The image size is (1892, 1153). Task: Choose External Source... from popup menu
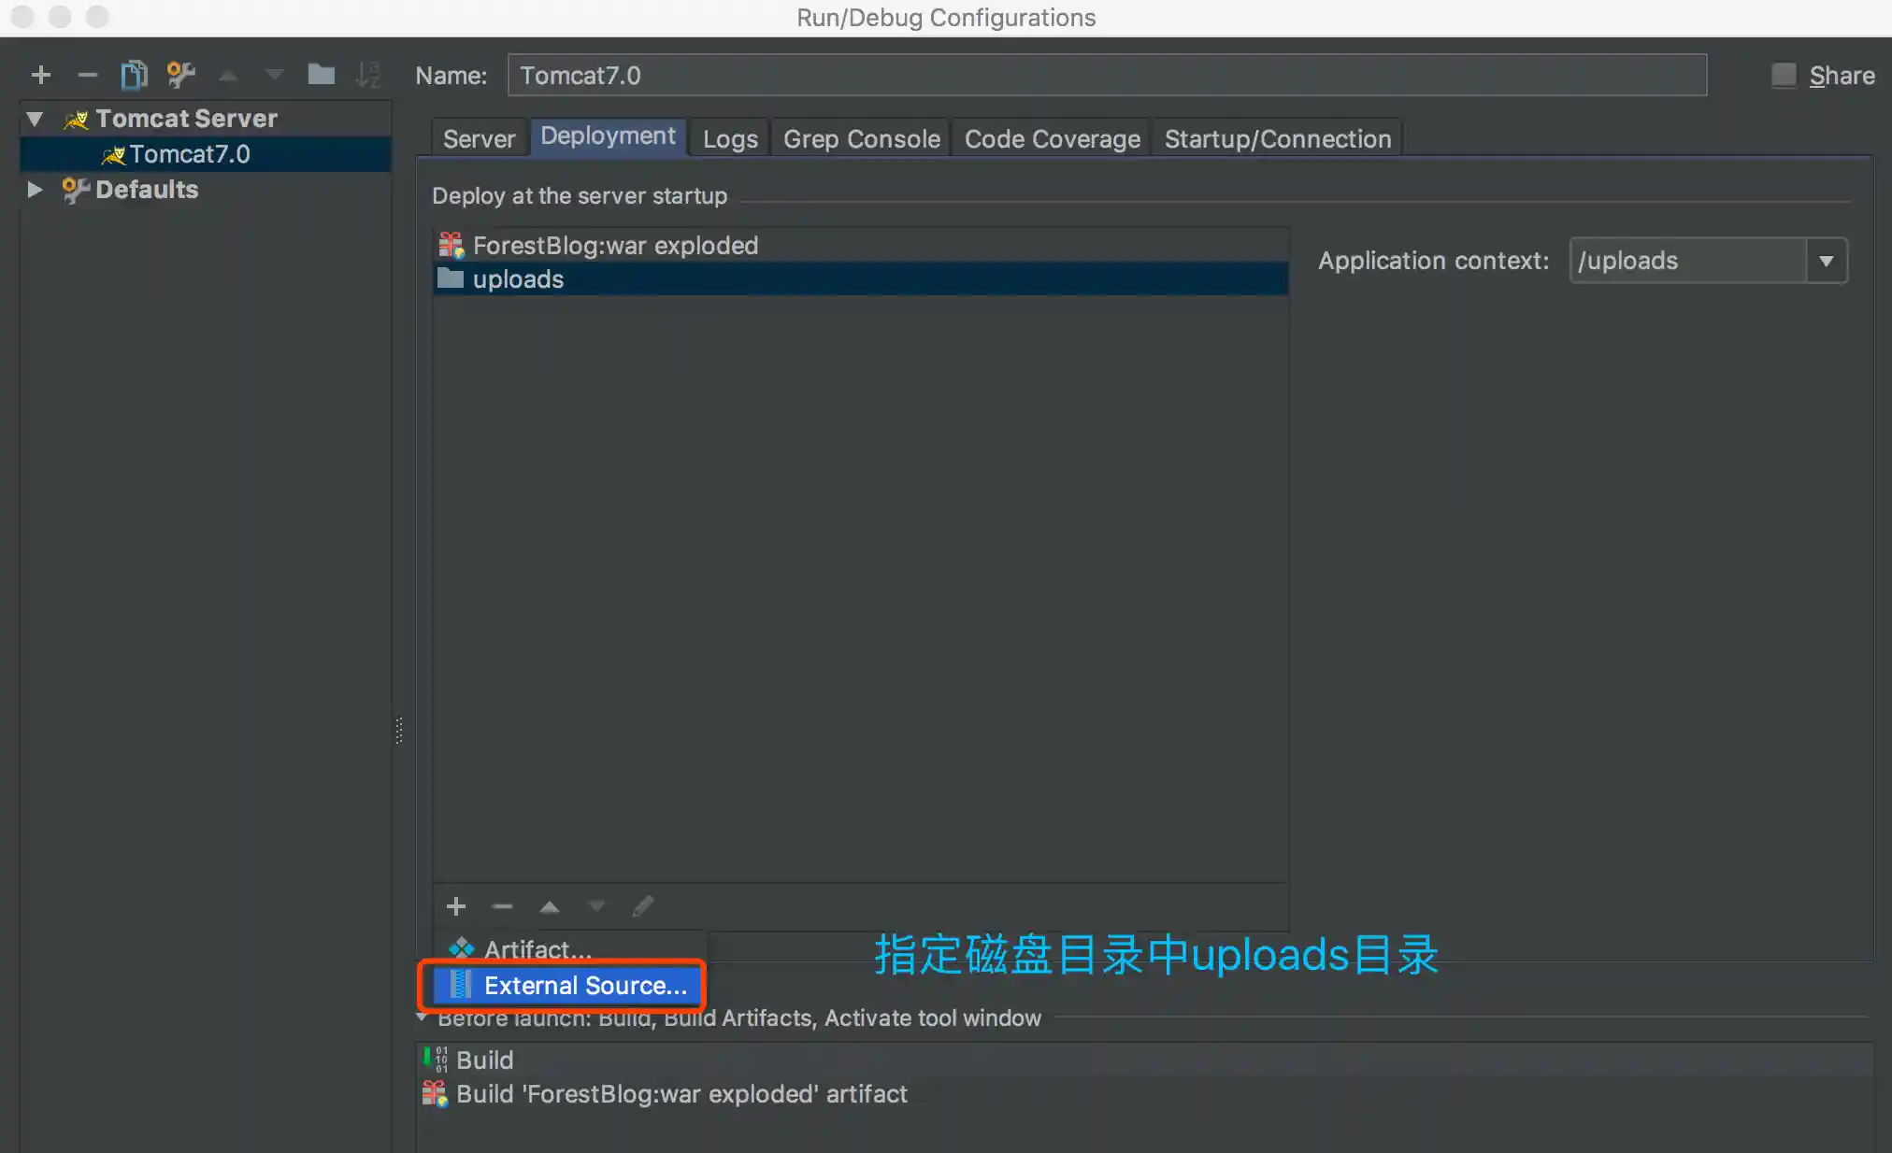(584, 985)
